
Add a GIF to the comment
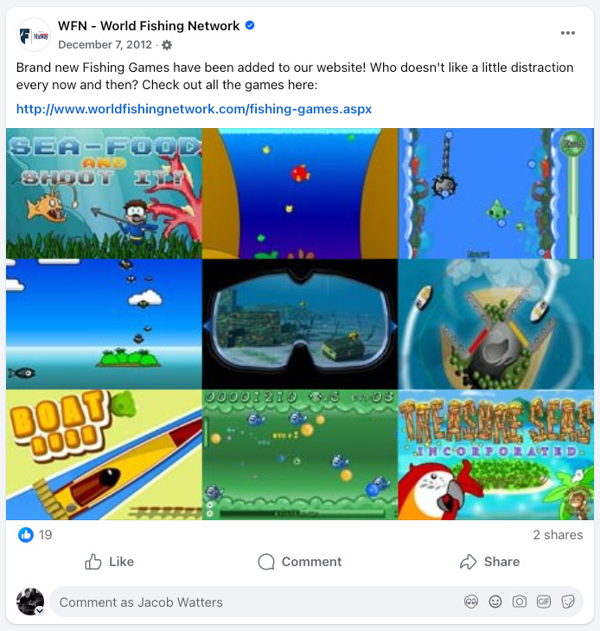coord(543,602)
